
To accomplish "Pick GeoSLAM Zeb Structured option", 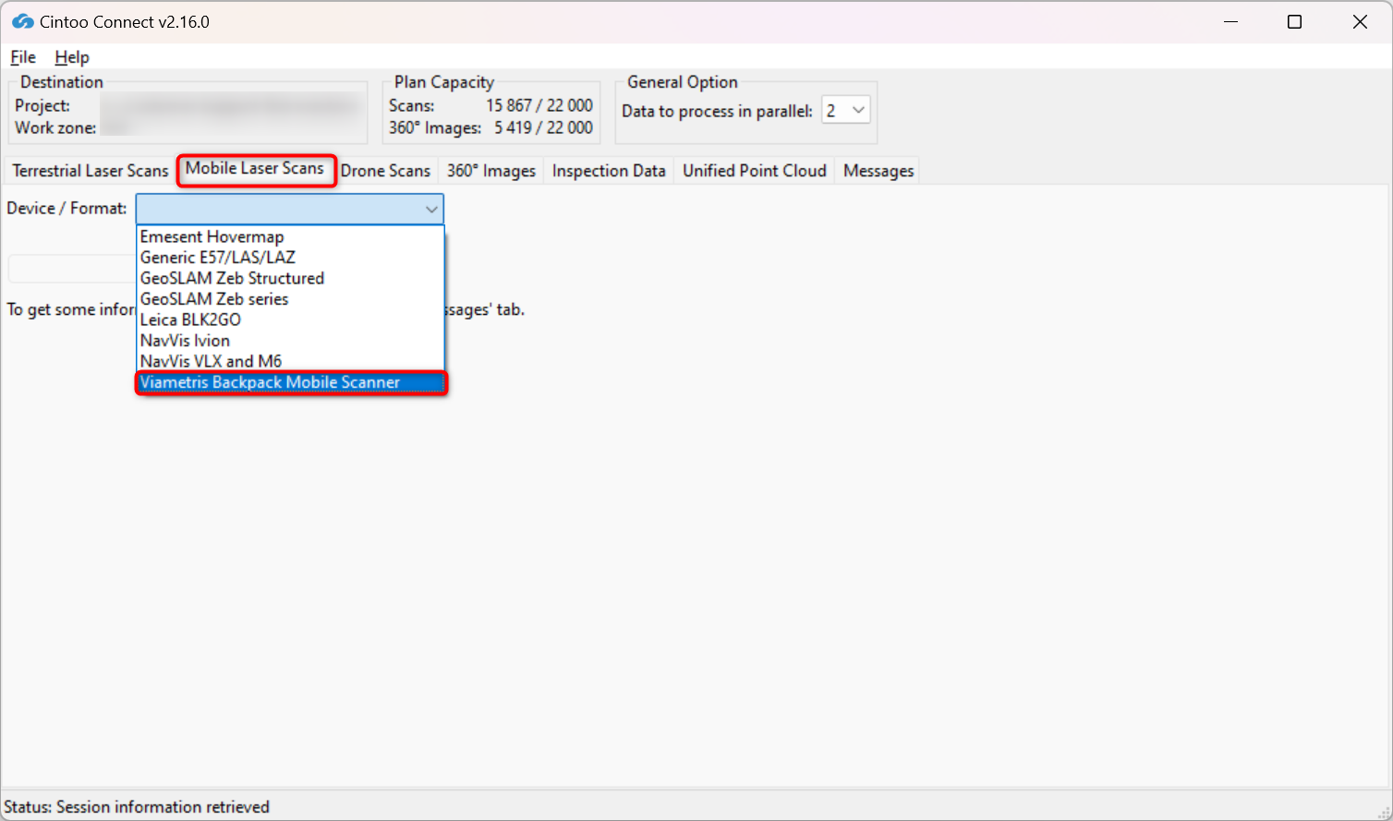I will point(290,278).
